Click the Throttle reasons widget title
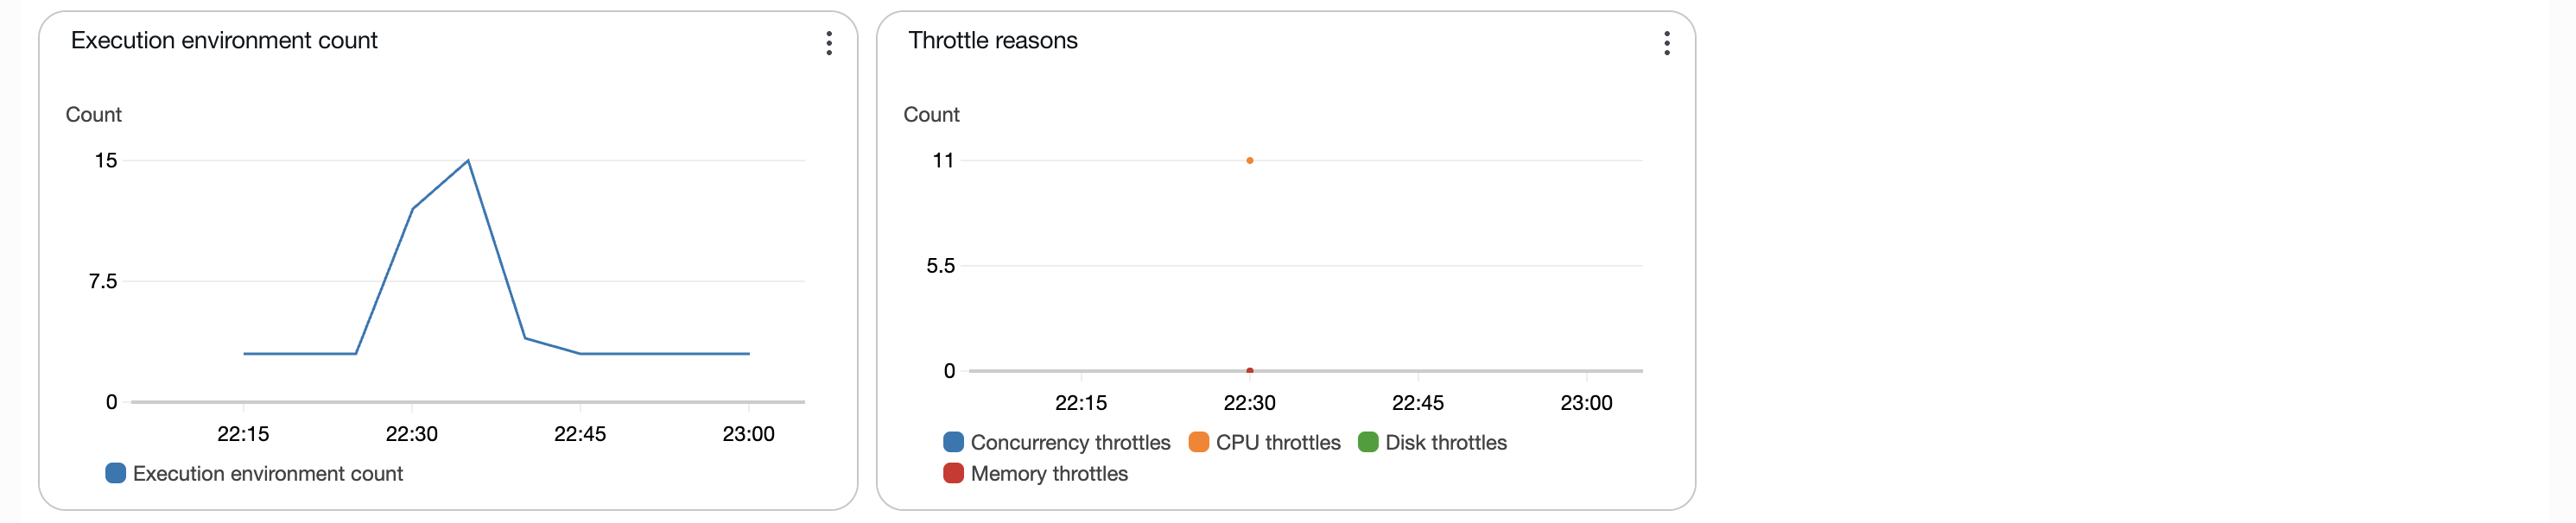 (992, 40)
